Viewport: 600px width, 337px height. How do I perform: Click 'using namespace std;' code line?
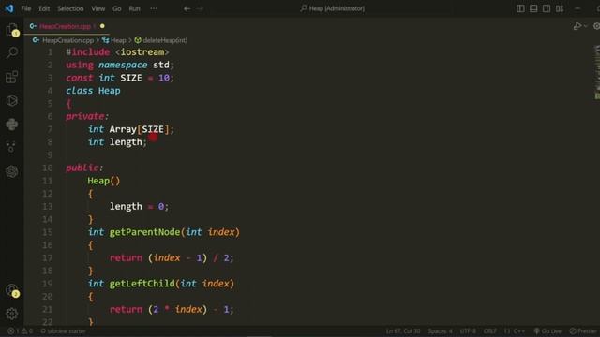coord(120,65)
